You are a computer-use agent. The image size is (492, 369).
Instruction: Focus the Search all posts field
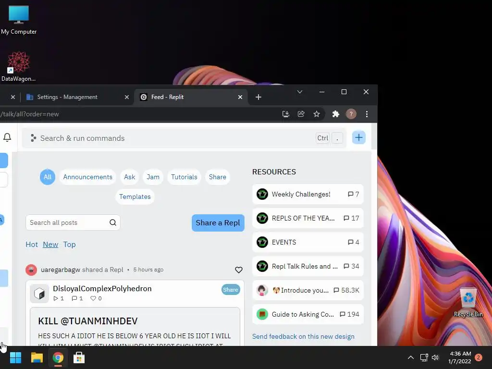(x=73, y=222)
